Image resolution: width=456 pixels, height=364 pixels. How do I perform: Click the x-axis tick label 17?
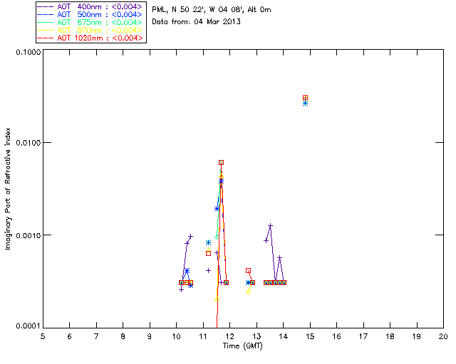363,336
